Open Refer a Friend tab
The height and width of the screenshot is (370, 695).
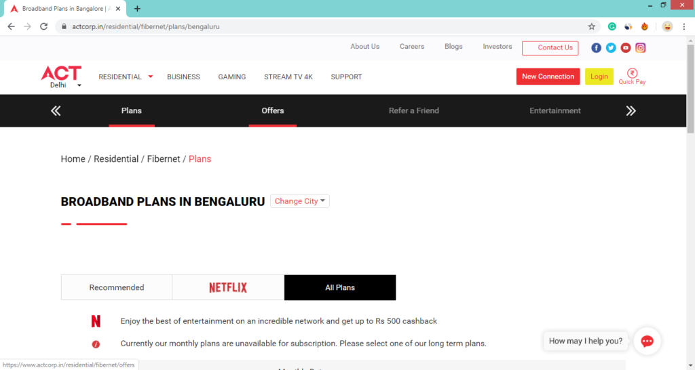click(x=414, y=110)
